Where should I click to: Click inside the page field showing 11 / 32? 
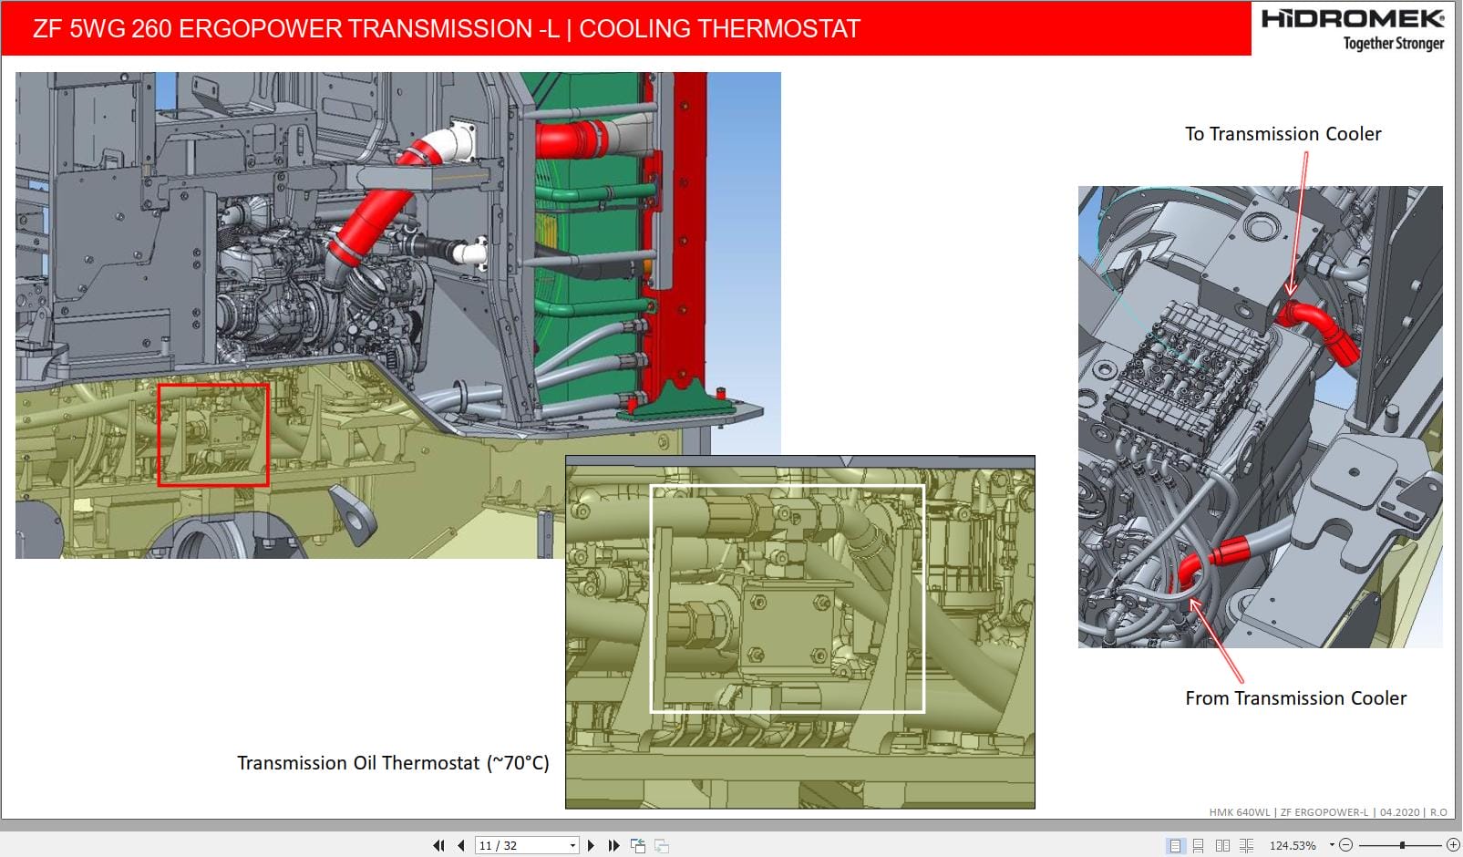(x=510, y=845)
